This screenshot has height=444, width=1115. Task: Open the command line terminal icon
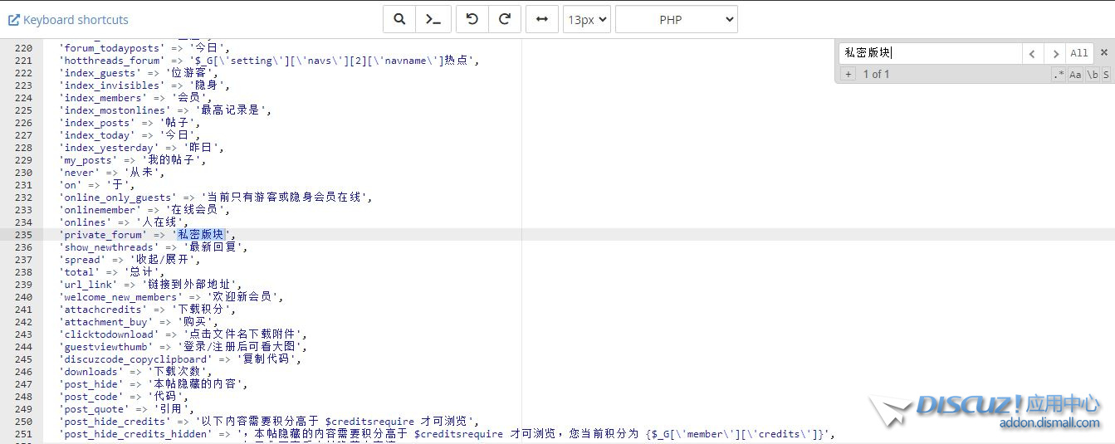(434, 19)
